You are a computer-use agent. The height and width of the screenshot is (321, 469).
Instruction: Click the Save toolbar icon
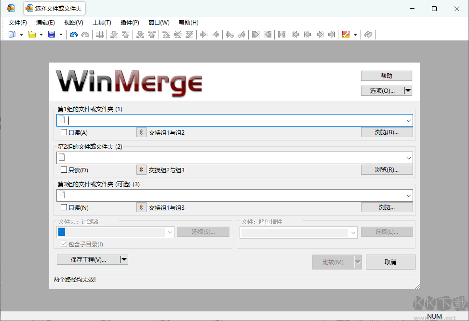51,34
